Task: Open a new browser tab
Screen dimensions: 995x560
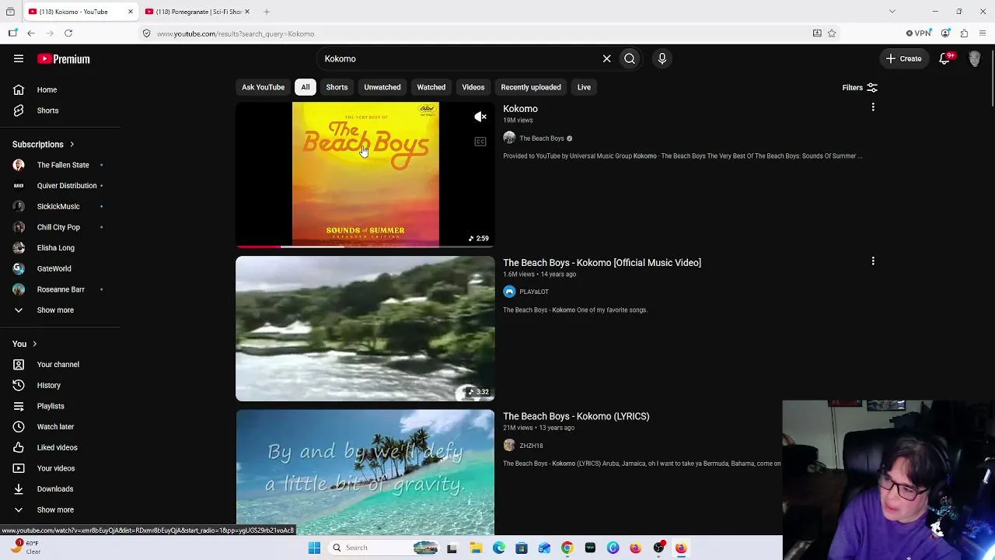Action: click(267, 12)
